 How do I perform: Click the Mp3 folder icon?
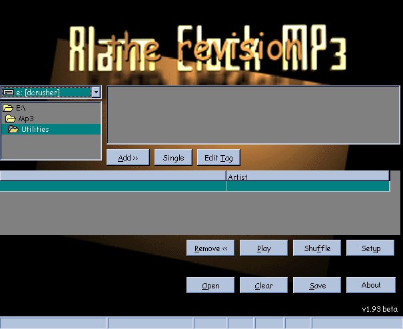pyautogui.click(x=11, y=119)
